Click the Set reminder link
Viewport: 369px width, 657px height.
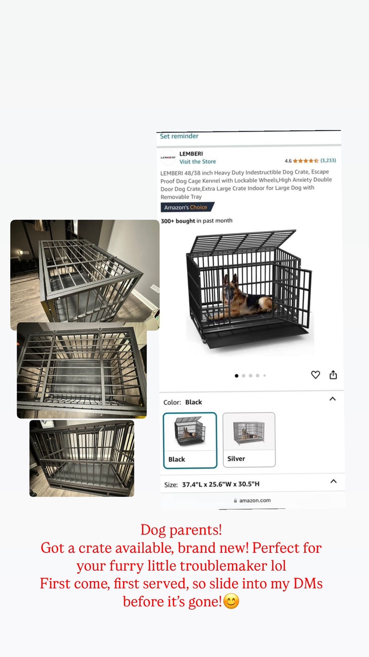click(x=179, y=136)
